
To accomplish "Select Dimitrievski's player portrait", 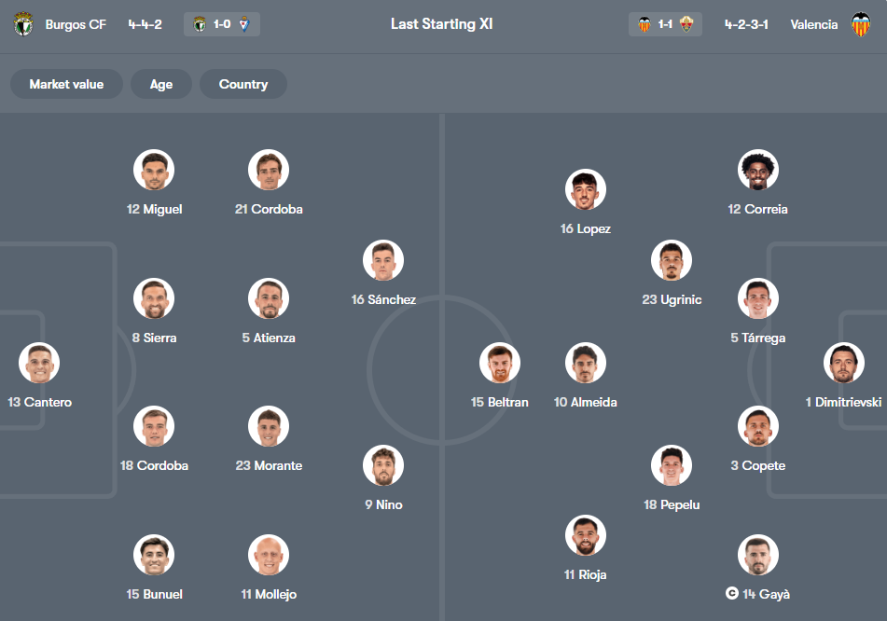I will [844, 363].
